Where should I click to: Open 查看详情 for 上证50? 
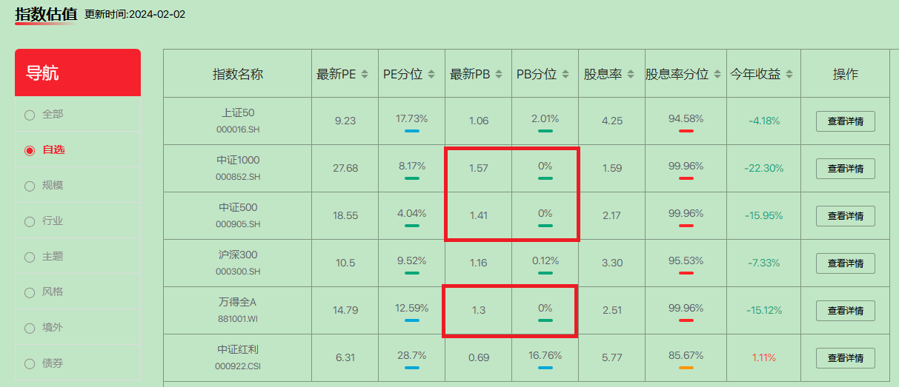[x=845, y=121]
